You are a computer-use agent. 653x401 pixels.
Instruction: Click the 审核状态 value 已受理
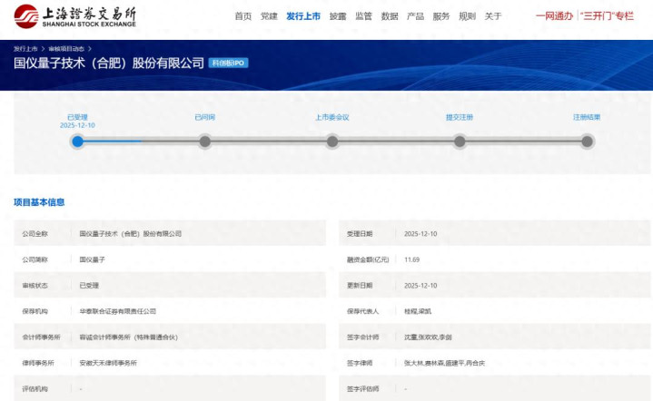point(89,286)
